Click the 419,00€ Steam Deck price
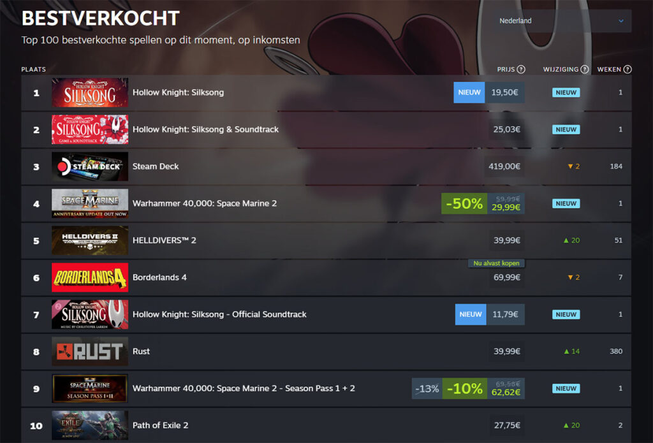 point(506,166)
